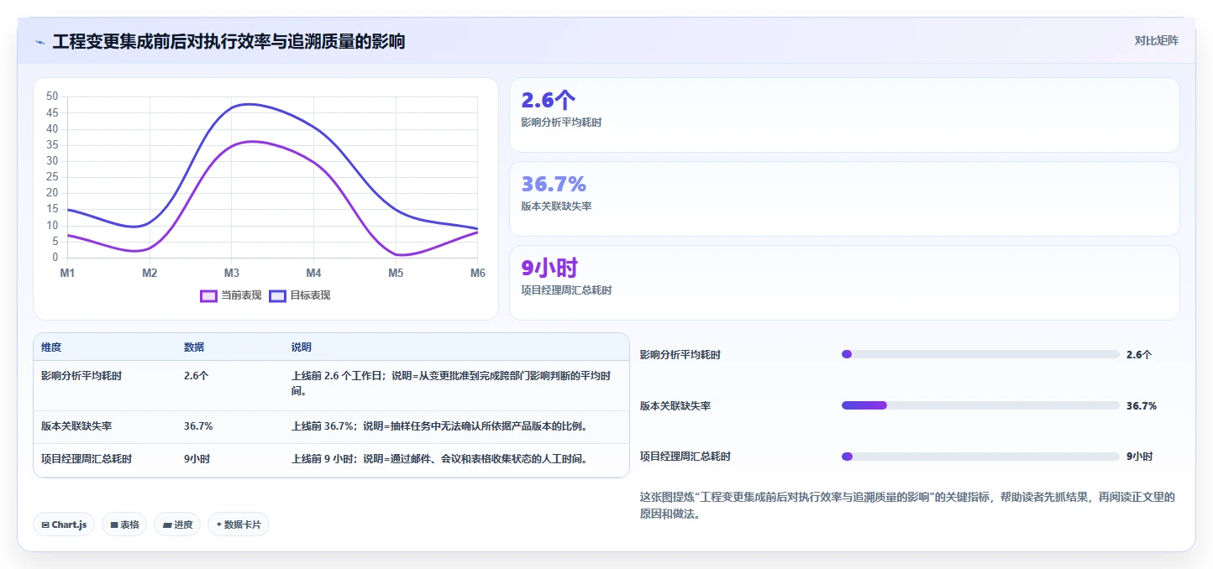This screenshot has width=1213, height=569.
Task: Click the 2.6个 value in the table
Action: (x=197, y=376)
